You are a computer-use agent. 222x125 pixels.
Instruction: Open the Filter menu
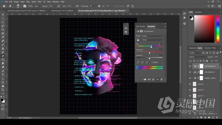pyautogui.click(x=40, y=2)
